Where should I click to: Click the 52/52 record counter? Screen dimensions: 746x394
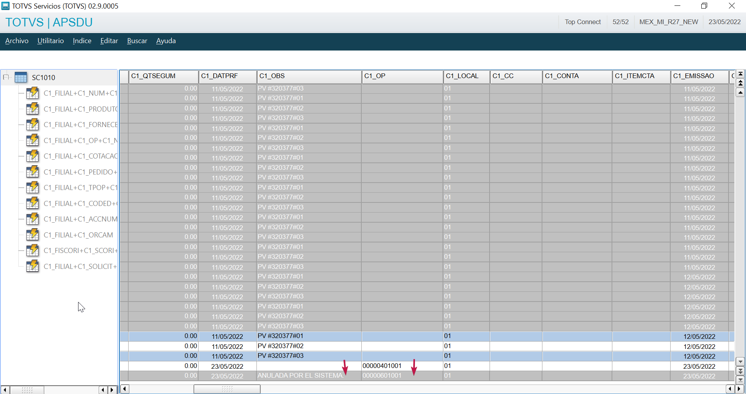tap(621, 22)
